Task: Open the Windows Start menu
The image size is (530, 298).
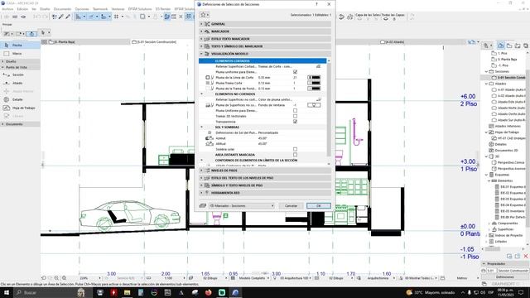Action: [7, 292]
